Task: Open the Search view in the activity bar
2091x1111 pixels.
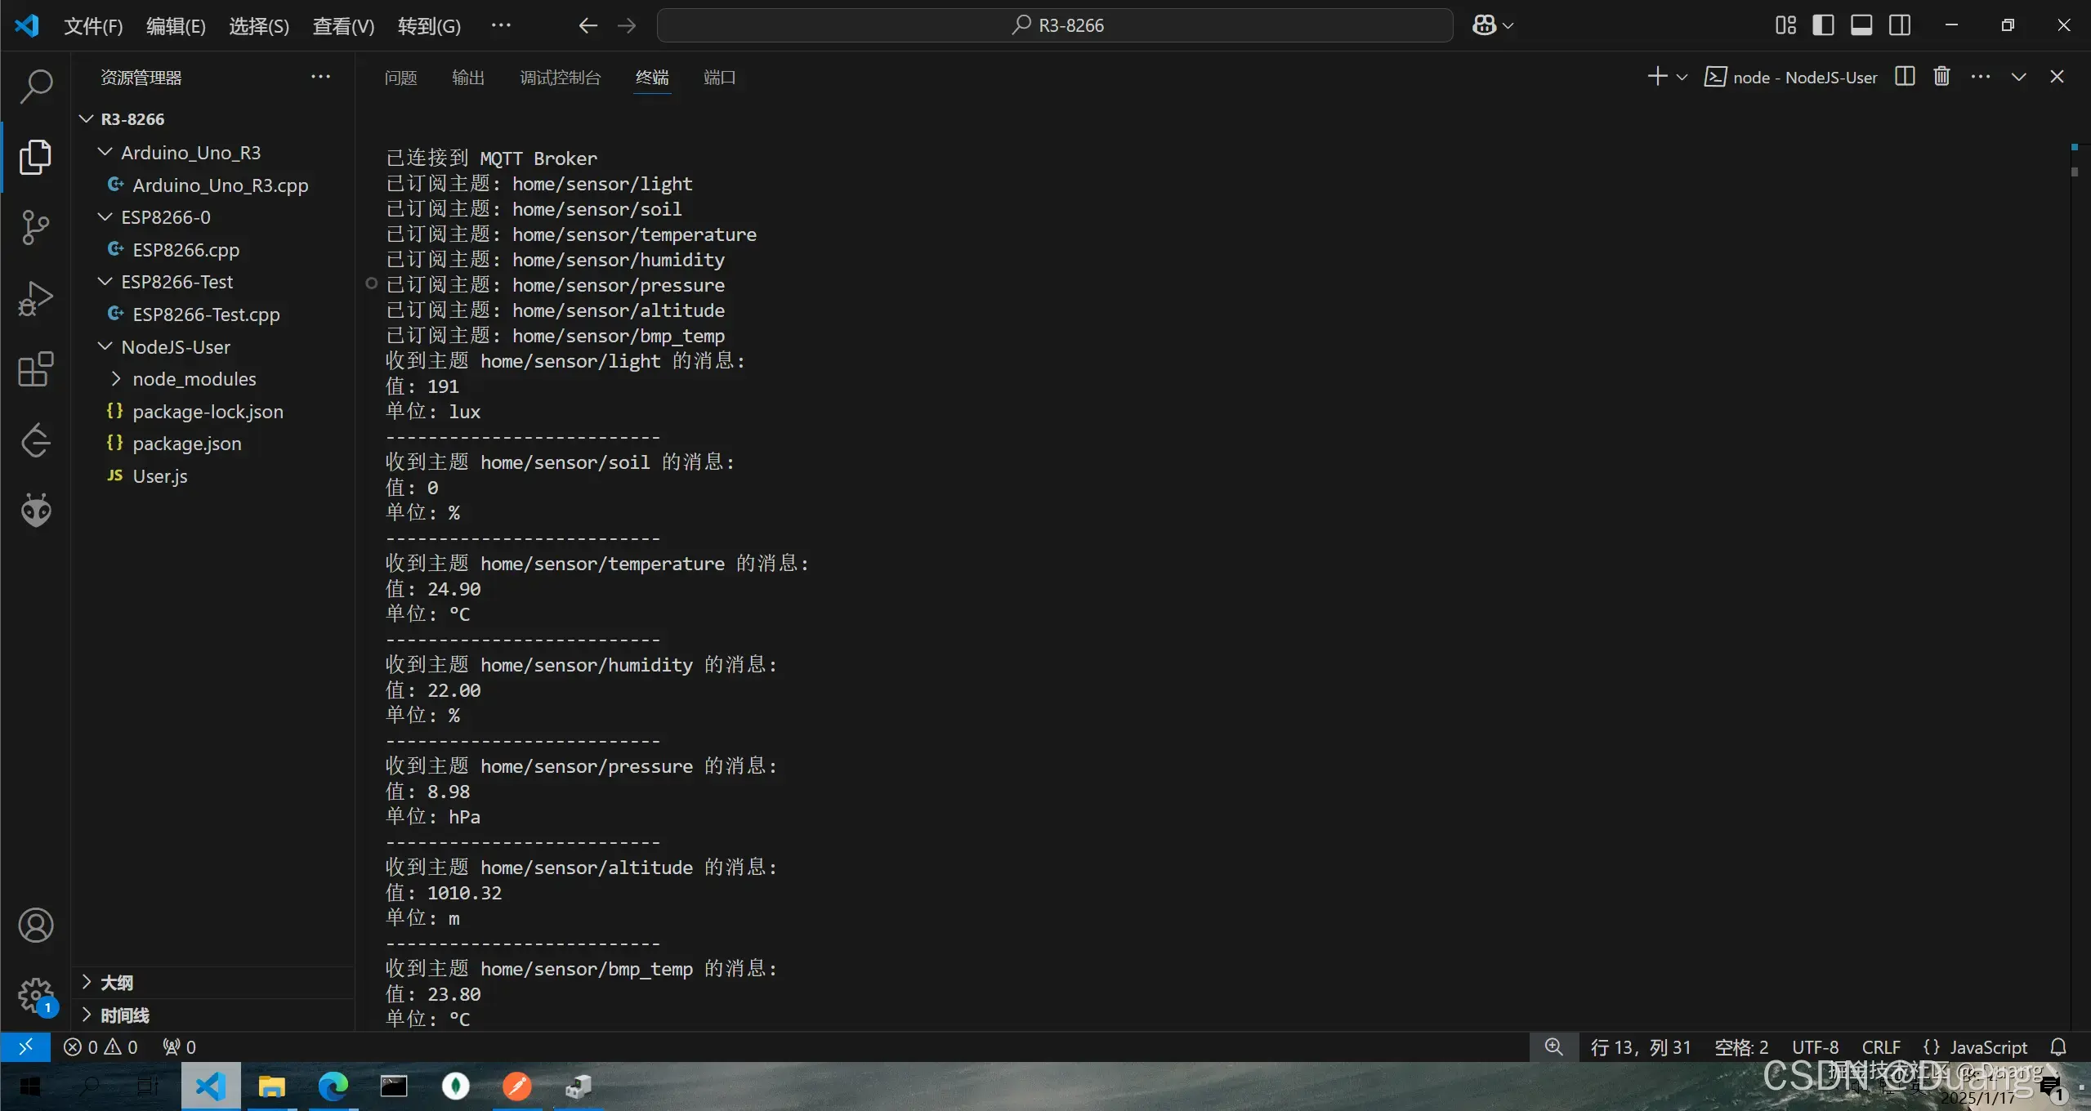Action: [35, 87]
